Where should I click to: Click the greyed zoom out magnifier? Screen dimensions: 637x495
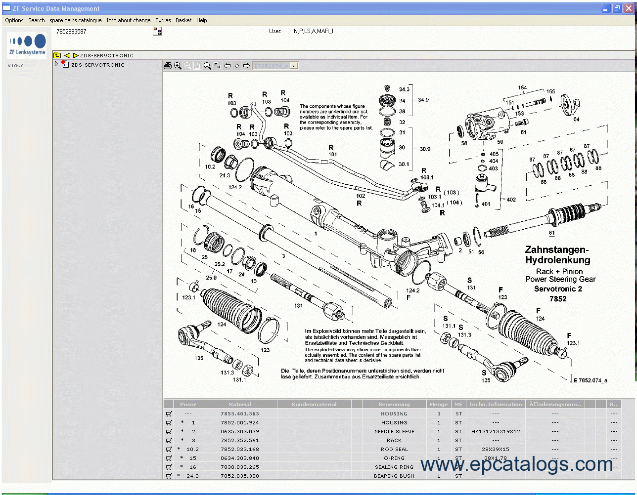point(187,66)
